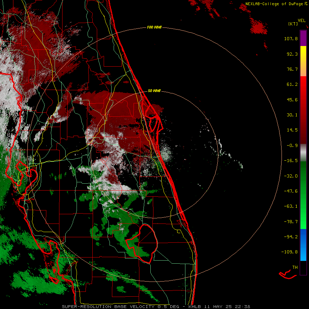Click the 107.8 velocity scale value
This screenshot has height=309, width=309.
click(291, 38)
